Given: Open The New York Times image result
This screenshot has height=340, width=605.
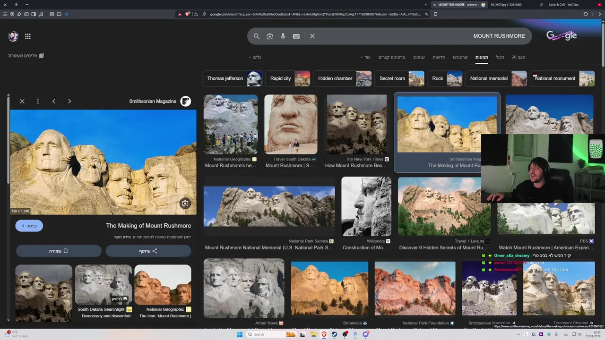Looking at the screenshot, I should pos(357,124).
